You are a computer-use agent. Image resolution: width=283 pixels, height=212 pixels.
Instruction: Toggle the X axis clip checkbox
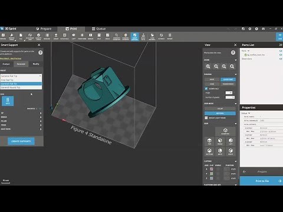(x=212, y=169)
